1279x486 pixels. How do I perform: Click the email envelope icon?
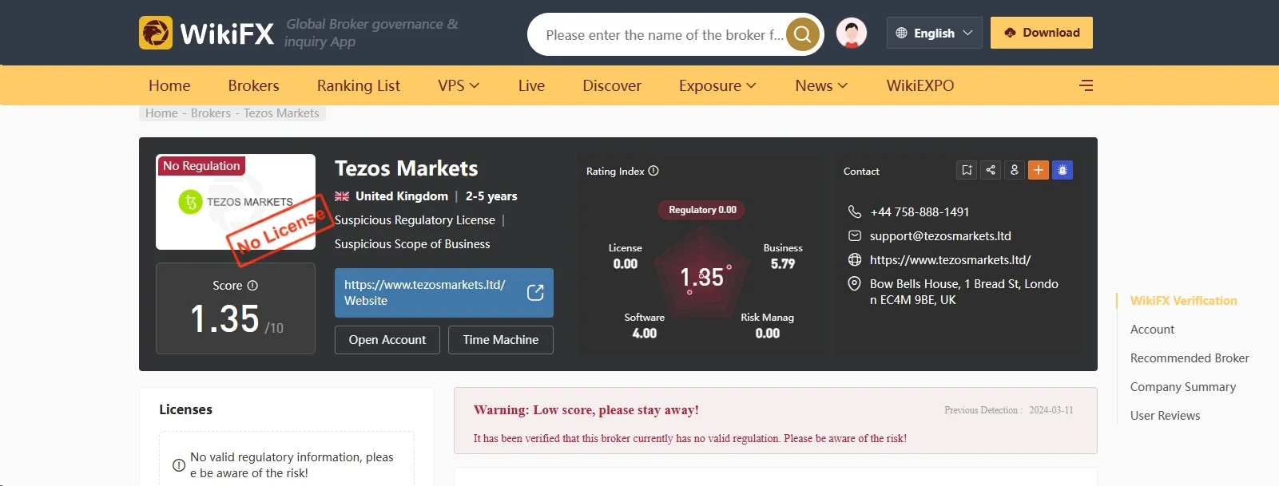point(854,235)
